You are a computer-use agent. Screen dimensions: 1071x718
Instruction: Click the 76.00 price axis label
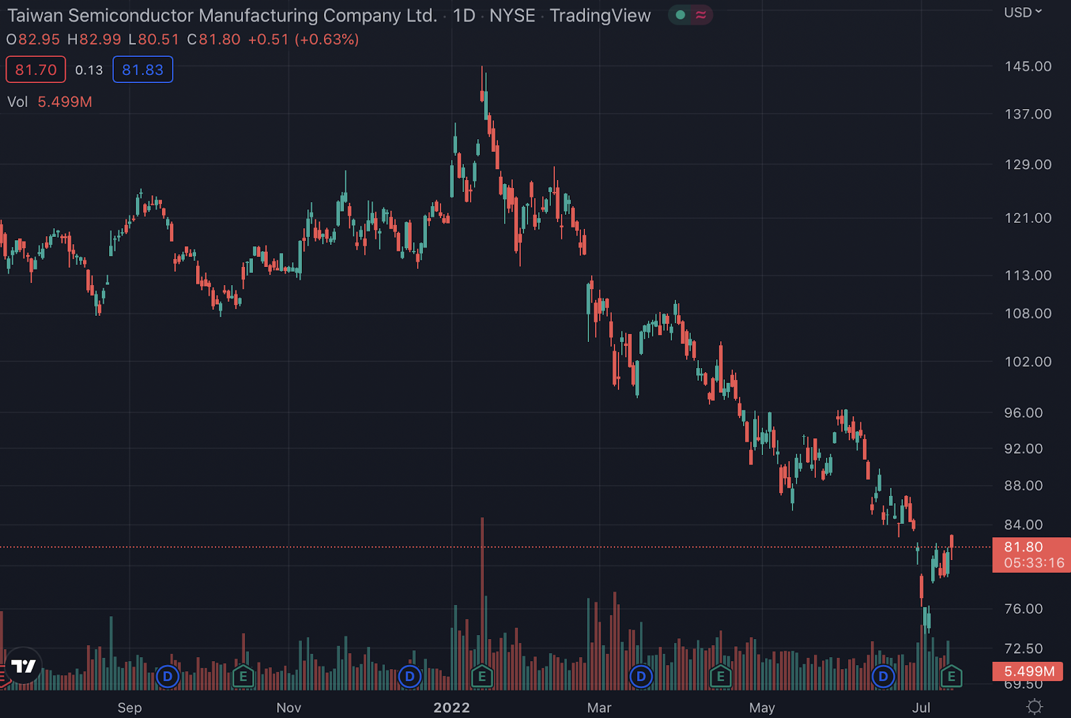(x=1023, y=608)
